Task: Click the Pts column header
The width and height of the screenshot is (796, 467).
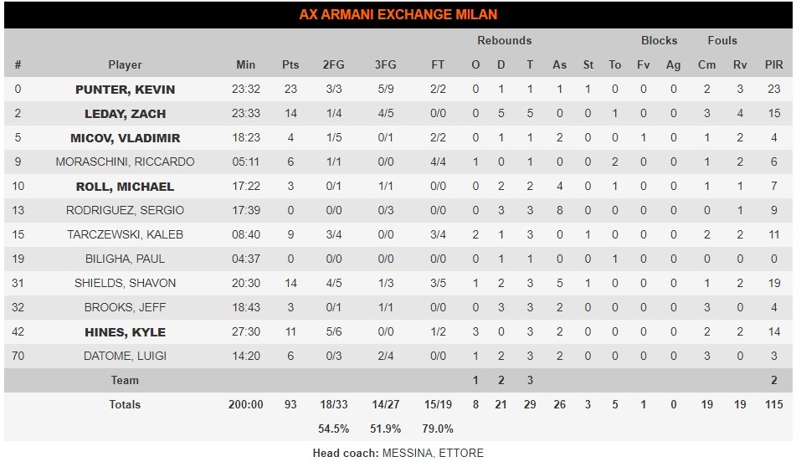Action: click(290, 65)
